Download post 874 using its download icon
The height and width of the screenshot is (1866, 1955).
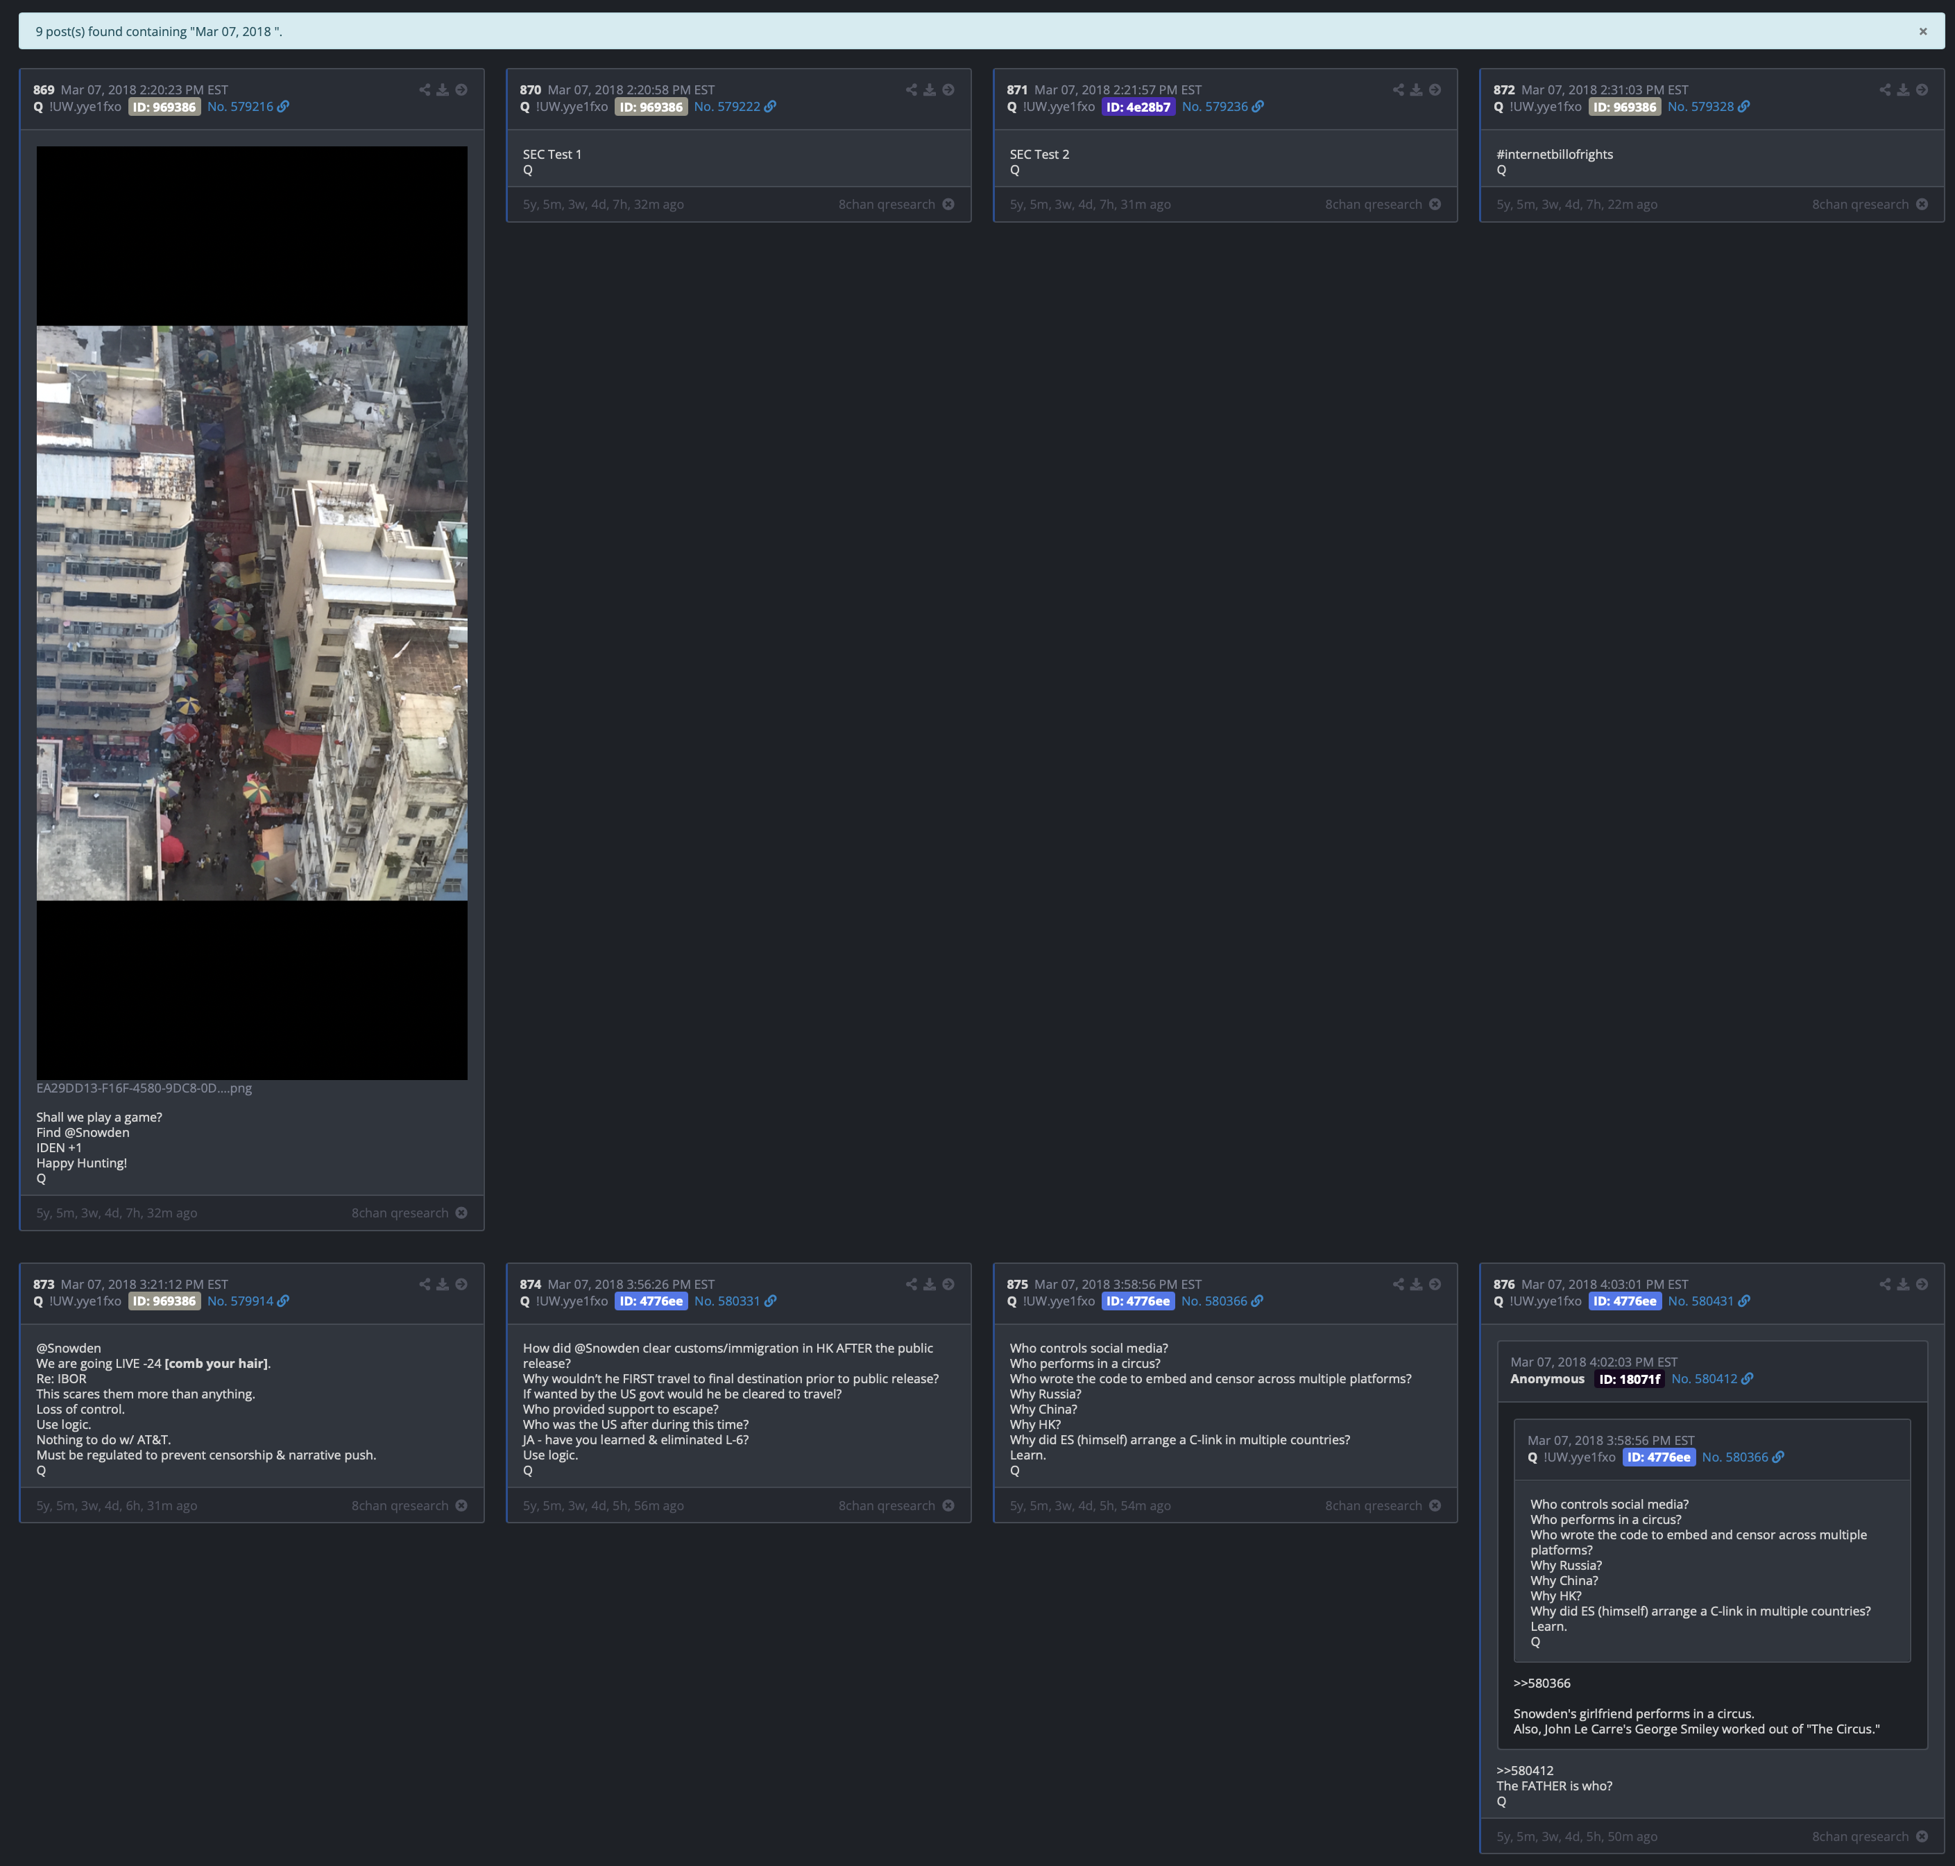point(929,1284)
